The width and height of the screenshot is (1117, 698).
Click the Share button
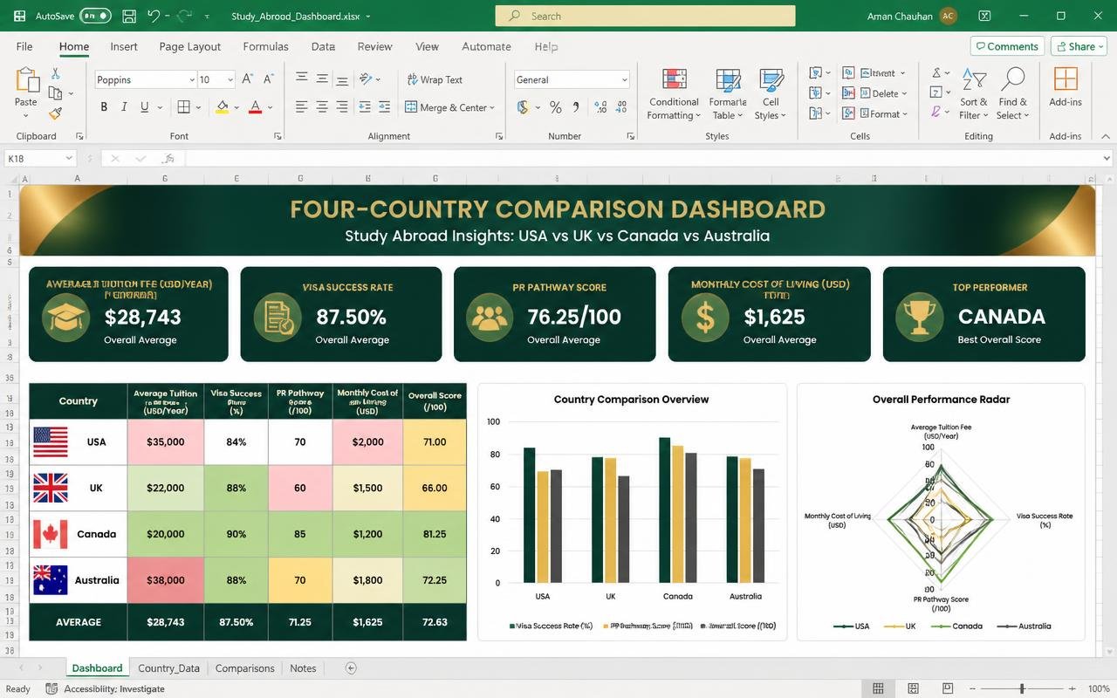click(1079, 46)
